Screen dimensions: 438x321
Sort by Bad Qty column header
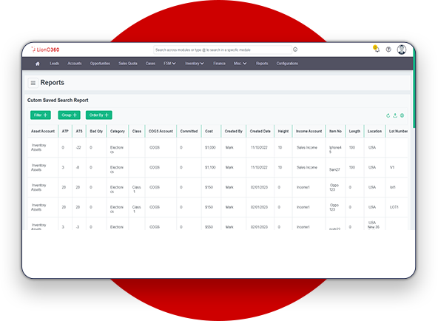click(96, 131)
